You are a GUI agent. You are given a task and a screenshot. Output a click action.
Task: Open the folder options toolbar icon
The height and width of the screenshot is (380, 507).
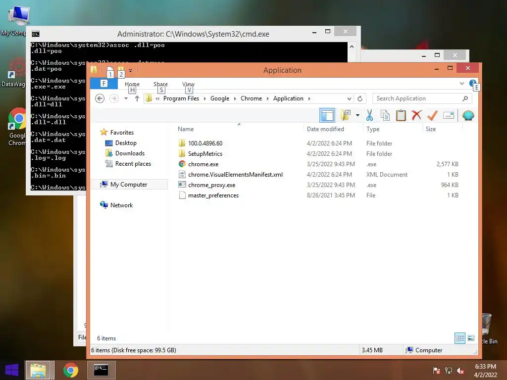pyautogui.click(x=345, y=115)
